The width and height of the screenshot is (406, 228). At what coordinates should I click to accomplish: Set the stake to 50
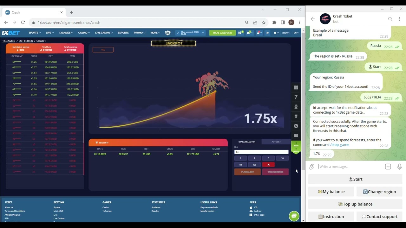(x=240, y=165)
